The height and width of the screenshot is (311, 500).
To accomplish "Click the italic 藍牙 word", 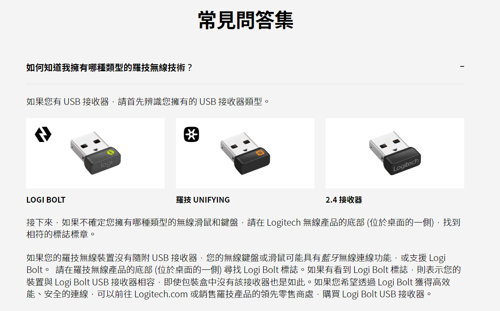I will point(330,257).
